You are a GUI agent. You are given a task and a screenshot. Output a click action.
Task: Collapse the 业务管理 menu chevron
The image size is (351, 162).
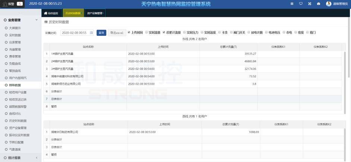coord(37,20)
